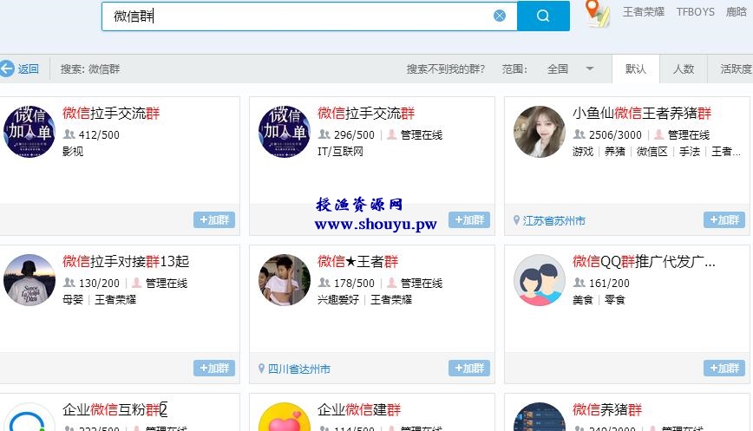This screenshot has width=753, height=431.
Task: Click the 兴趣爱好 tag
Action: [338, 299]
